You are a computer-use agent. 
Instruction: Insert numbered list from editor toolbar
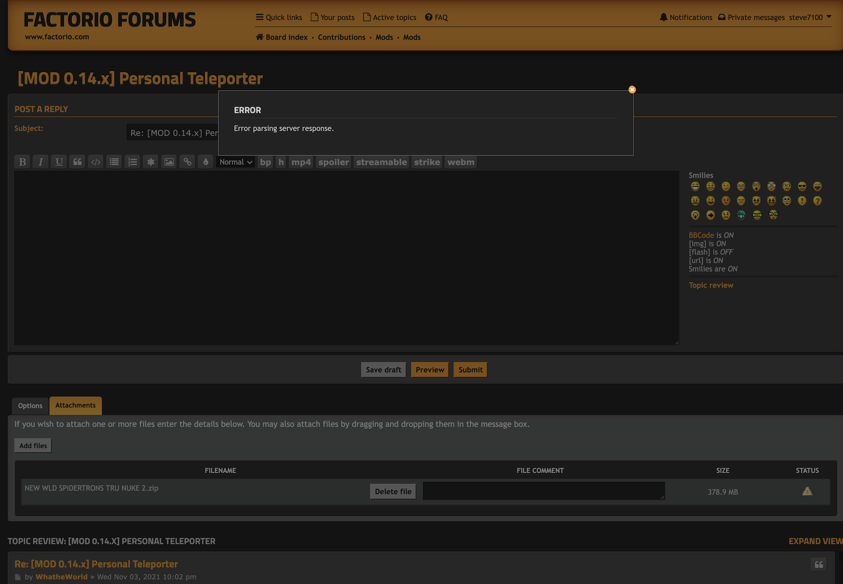click(x=132, y=162)
